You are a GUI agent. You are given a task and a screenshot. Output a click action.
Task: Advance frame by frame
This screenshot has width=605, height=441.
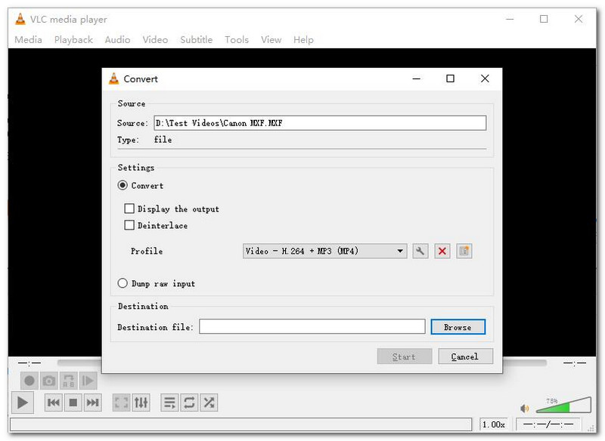point(88,381)
